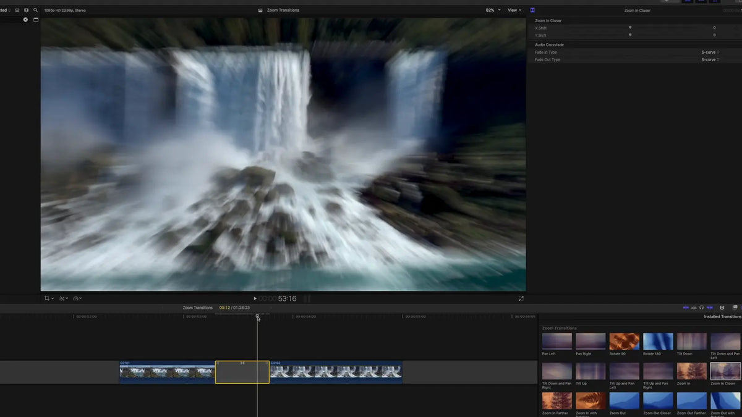Select the yellow transition in the timeline

pyautogui.click(x=242, y=372)
